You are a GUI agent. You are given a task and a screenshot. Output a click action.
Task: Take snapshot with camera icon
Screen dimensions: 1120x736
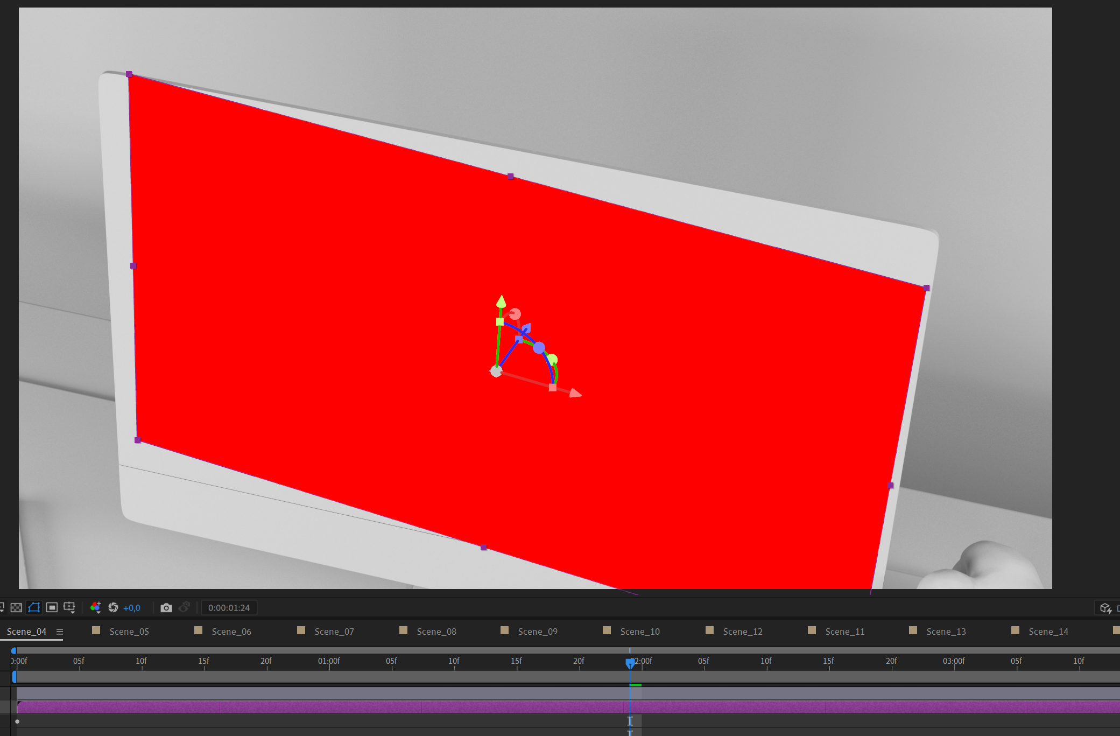coord(166,608)
